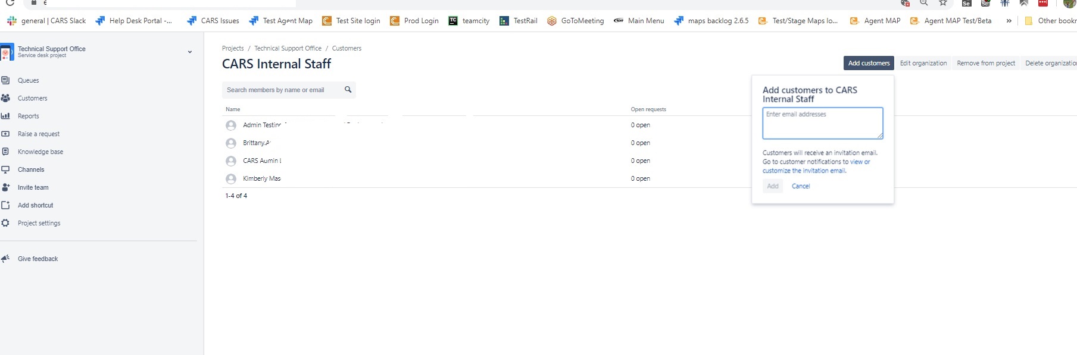
Task: Go to Customers in the sidebar
Action: (x=32, y=98)
